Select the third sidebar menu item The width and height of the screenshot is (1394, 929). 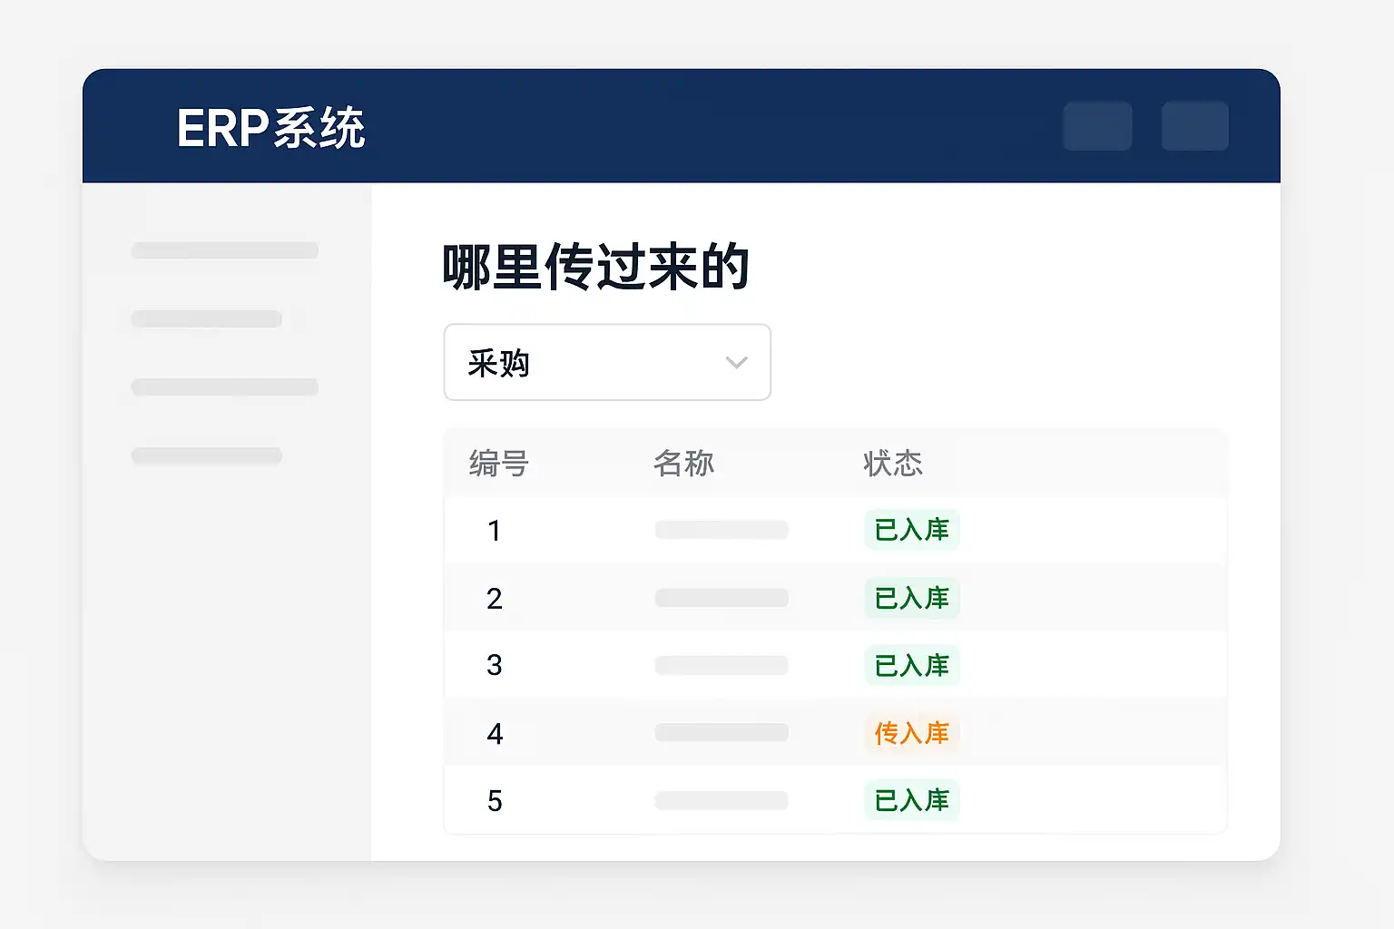coord(224,387)
